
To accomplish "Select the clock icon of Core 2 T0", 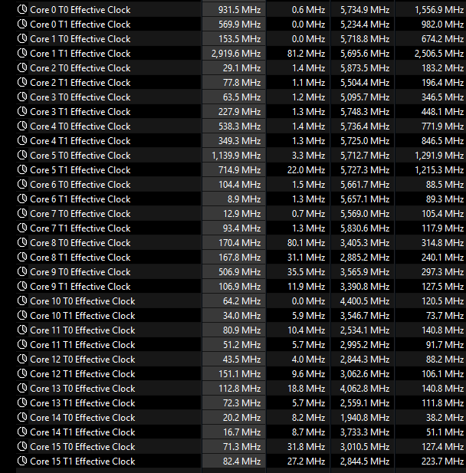I will [x=22, y=68].
